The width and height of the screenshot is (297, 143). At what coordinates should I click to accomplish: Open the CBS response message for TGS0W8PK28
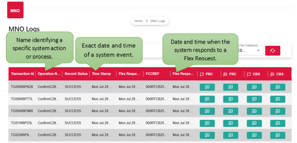[278, 87]
